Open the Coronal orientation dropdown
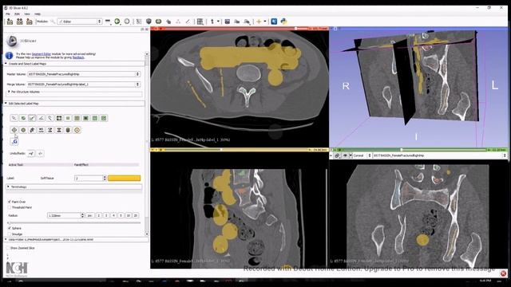The width and height of the screenshot is (511, 287). coord(362,155)
